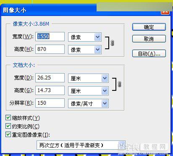The width and height of the screenshot is (173, 156).
Task: Toggle the 缩放样式(Y) checkbox
Action: (8, 118)
